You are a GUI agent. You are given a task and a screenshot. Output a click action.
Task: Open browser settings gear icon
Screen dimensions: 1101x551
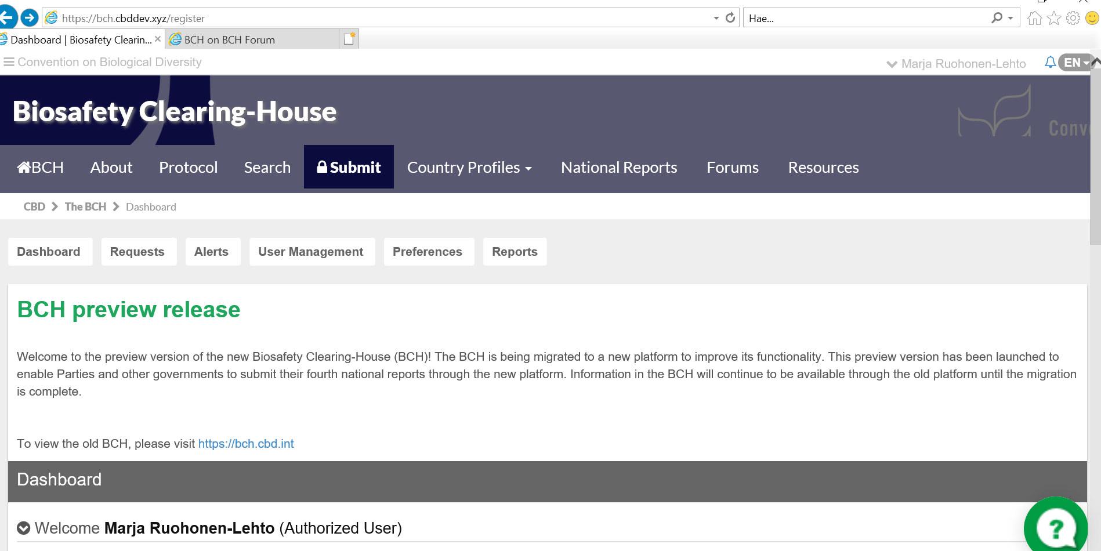[x=1073, y=19]
